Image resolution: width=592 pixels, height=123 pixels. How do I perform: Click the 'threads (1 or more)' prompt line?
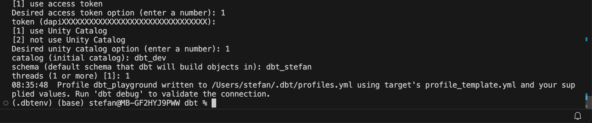(71, 76)
